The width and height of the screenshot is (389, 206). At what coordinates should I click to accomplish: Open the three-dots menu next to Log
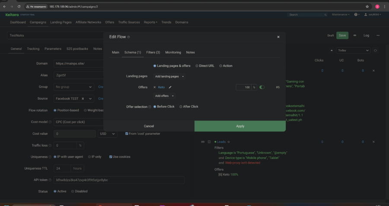(x=378, y=35)
